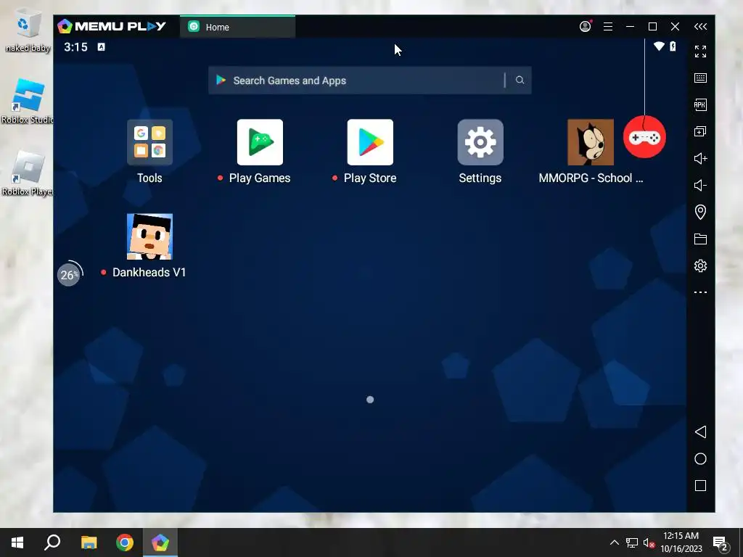Show more sidebar tools (three dots)
743x557 pixels.
pyautogui.click(x=700, y=292)
